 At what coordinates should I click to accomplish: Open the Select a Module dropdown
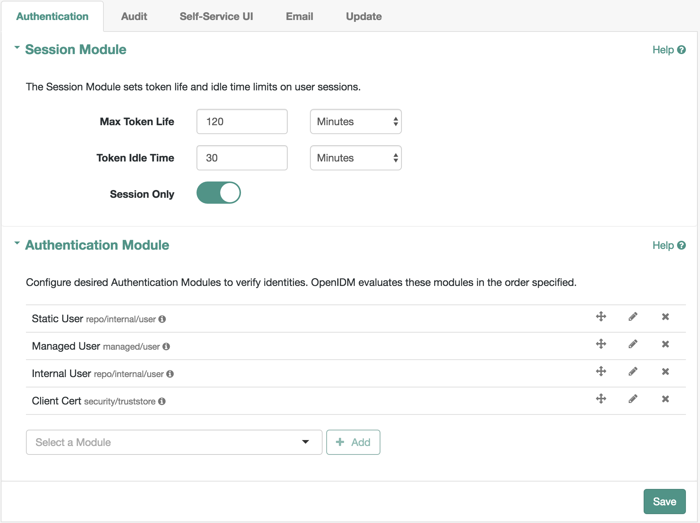(174, 442)
